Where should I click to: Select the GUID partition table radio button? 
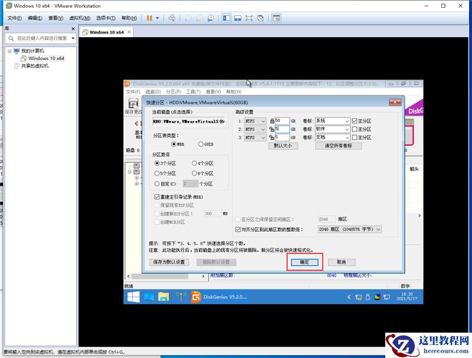[201, 144]
